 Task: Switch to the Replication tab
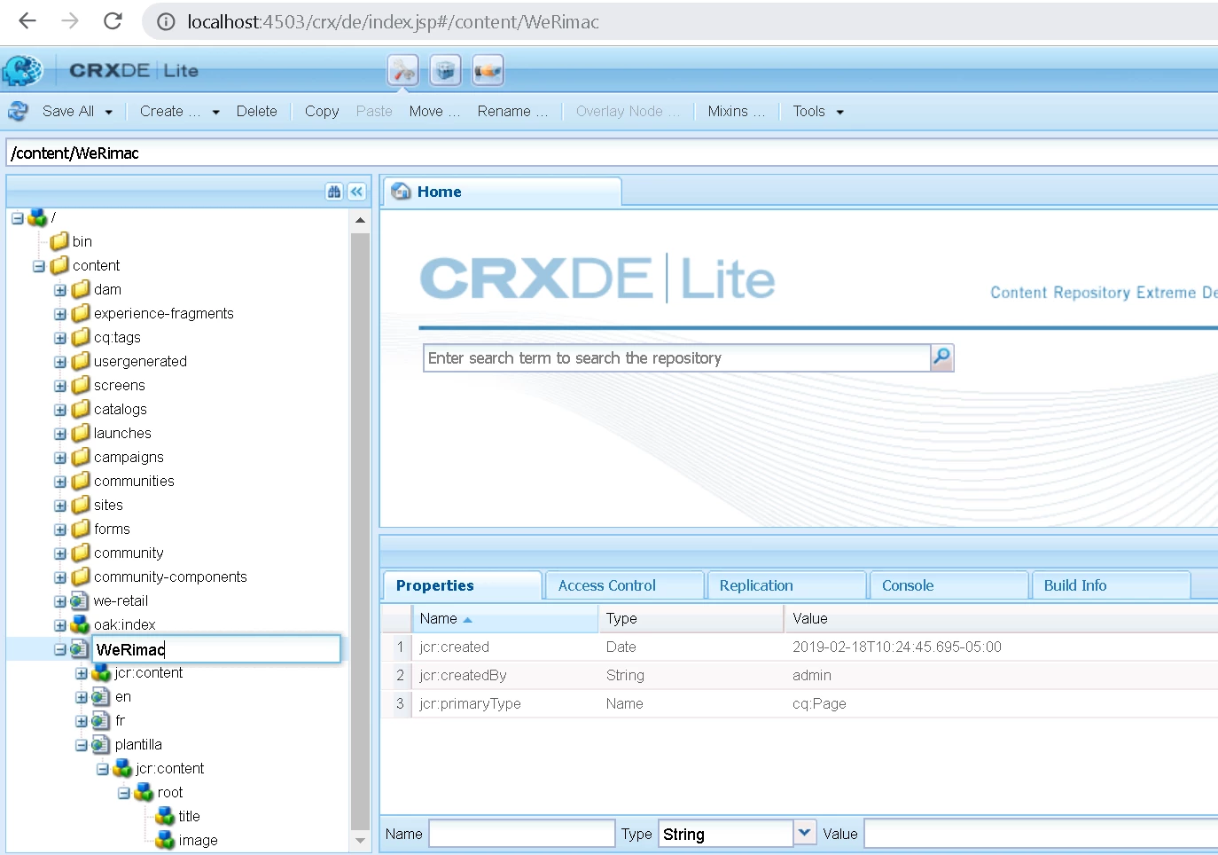pyautogui.click(x=786, y=585)
